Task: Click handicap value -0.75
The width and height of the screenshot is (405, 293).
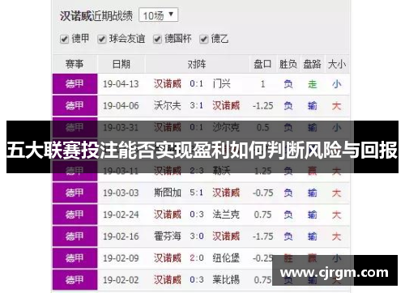Action: point(263,193)
